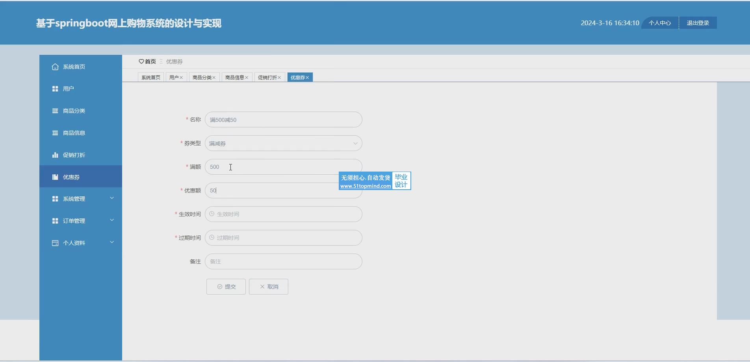Expand the 订单管理 submenu chevron
The width and height of the screenshot is (750, 362).
point(112,220)
